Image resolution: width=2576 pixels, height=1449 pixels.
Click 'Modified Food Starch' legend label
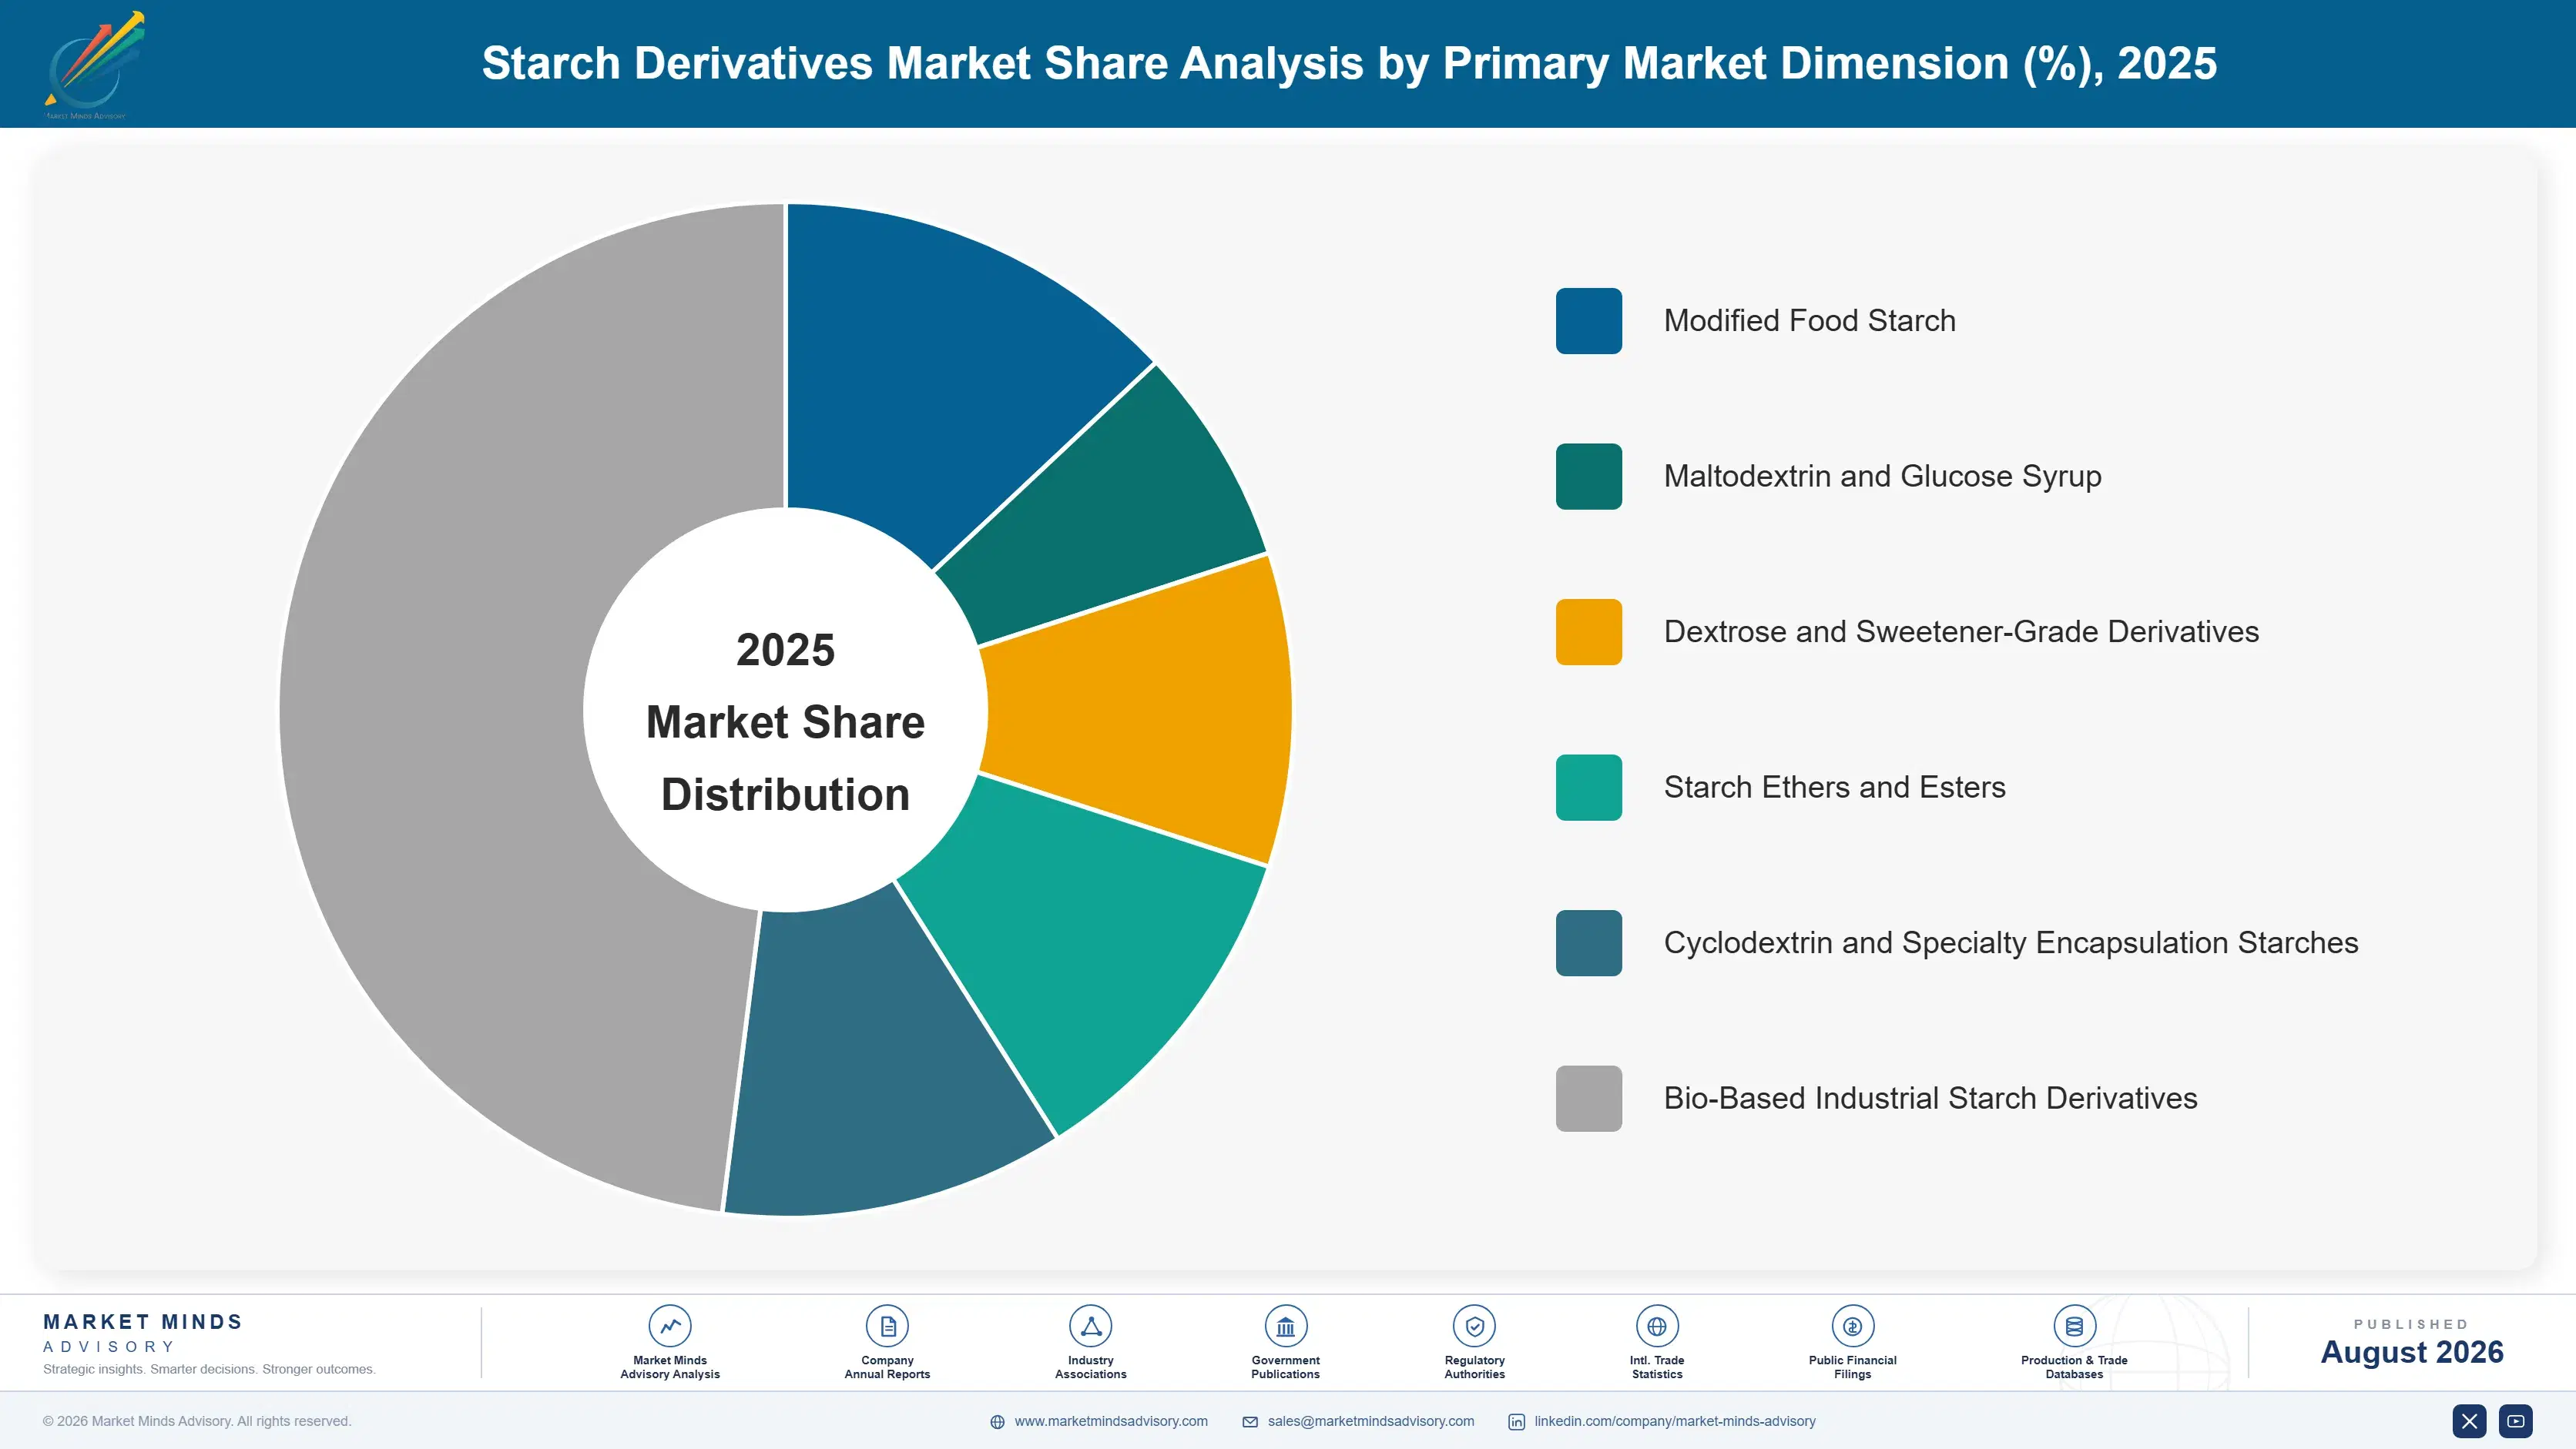[1809, 321]
